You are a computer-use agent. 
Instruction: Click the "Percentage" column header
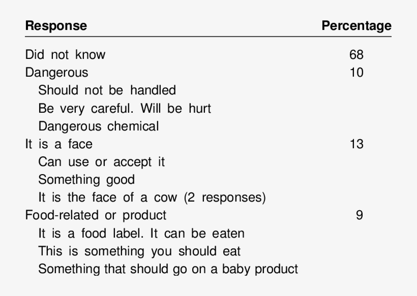click(x=356, y=25)
